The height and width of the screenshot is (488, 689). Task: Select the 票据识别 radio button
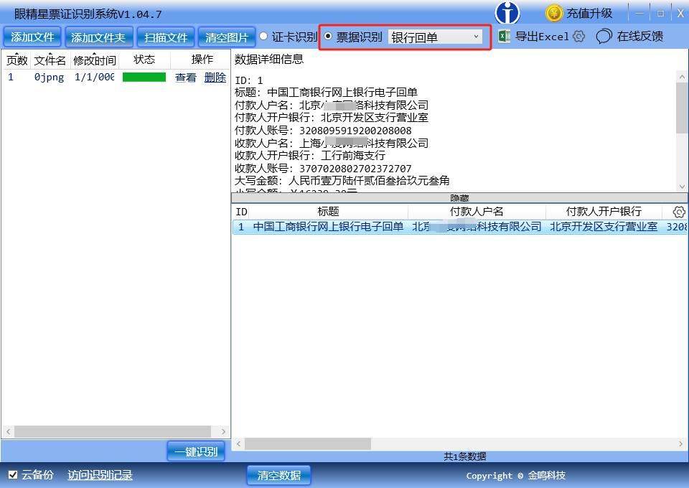pos(328,36)
